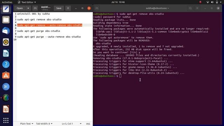Open LibreOffice Impress from the dock
Image resolution: width=224 pixels, height=126 pixels.
6,109
